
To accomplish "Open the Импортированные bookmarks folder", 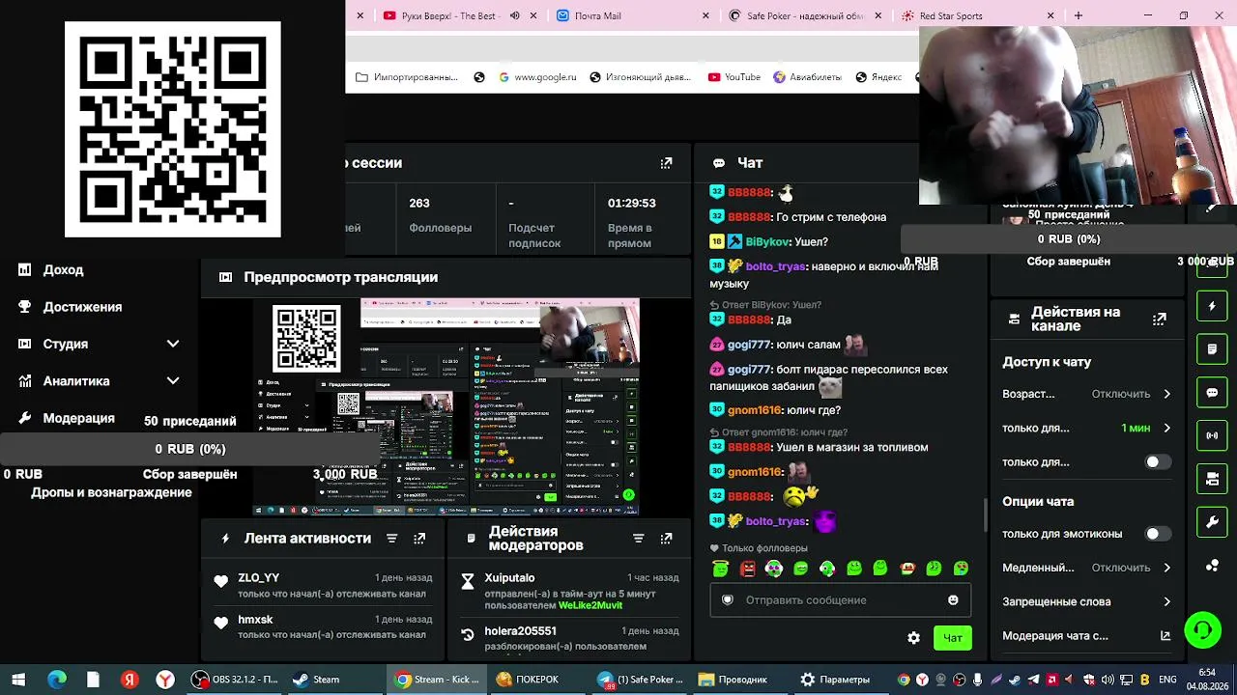I will point(407,77).
